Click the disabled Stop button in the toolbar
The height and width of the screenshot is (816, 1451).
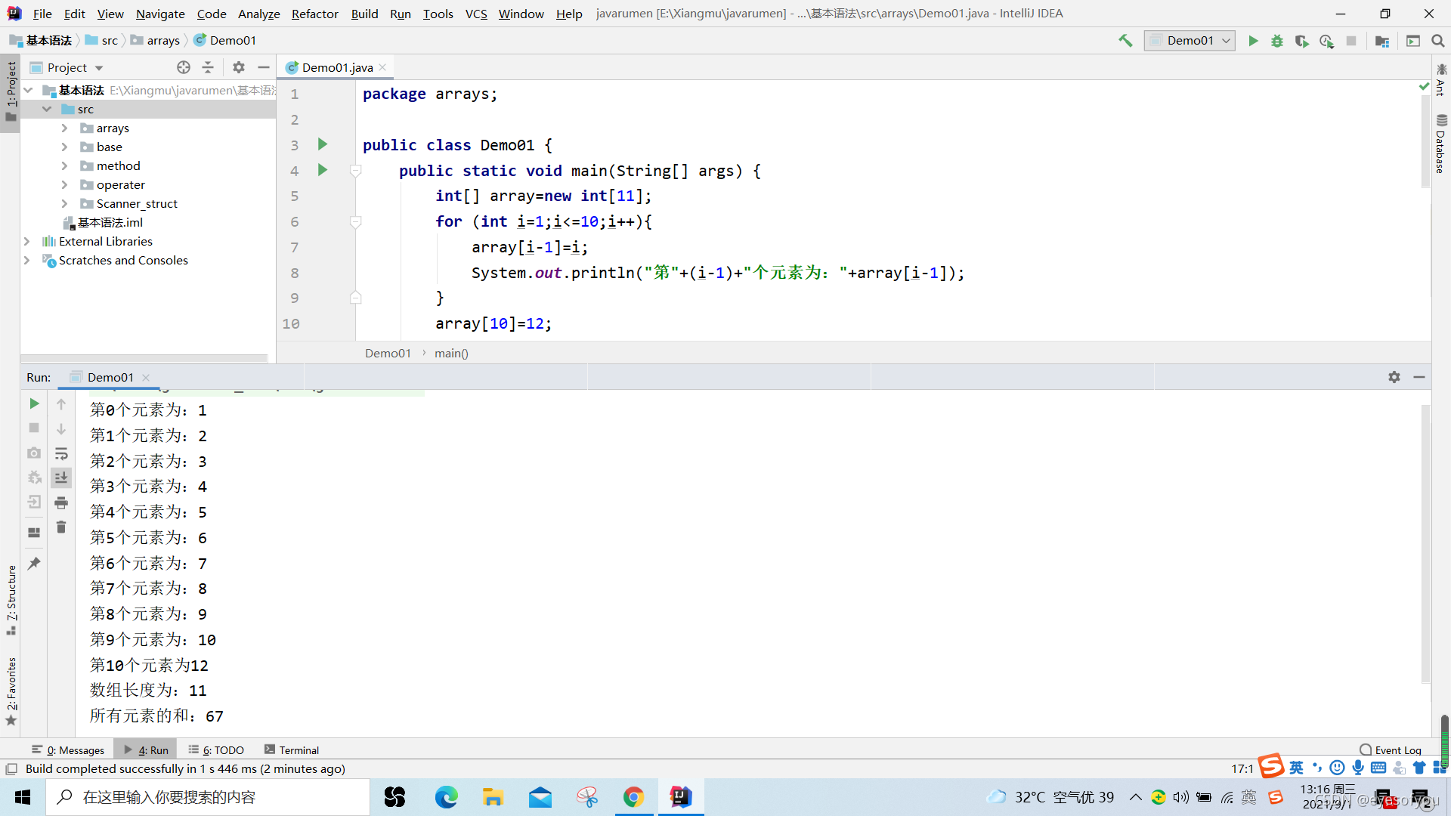(1351, 41)
